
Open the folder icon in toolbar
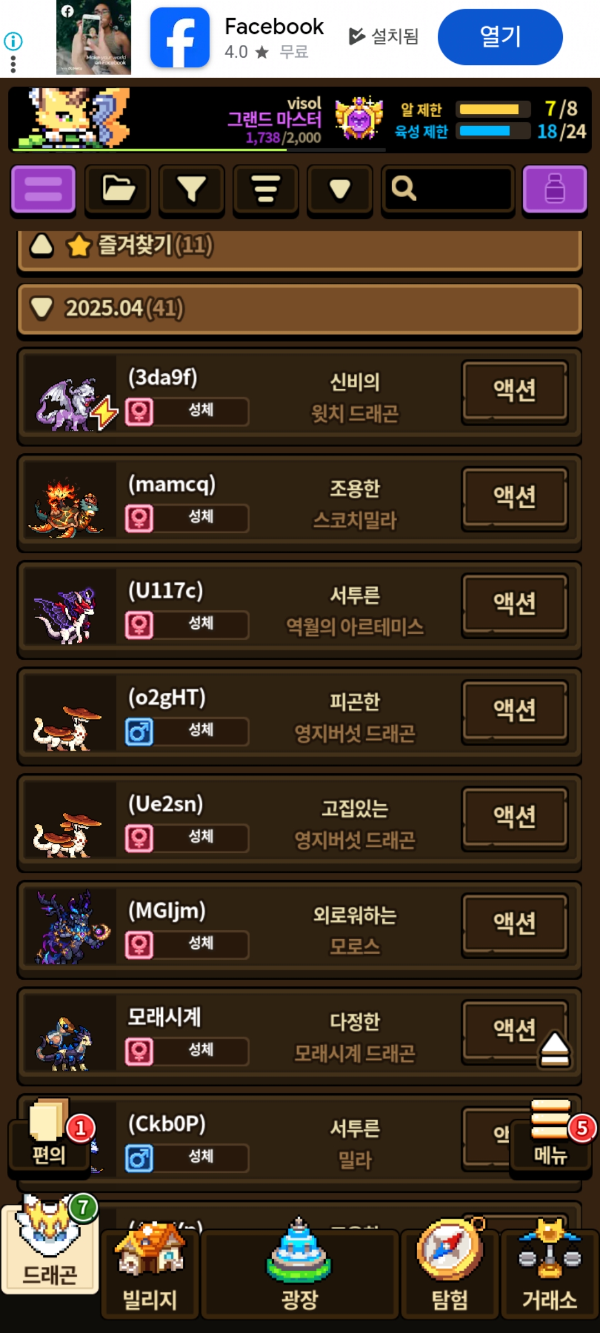[118, 189]
